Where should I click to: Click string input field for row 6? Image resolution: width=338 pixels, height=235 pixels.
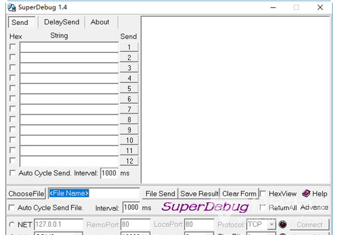click(69, 99)
